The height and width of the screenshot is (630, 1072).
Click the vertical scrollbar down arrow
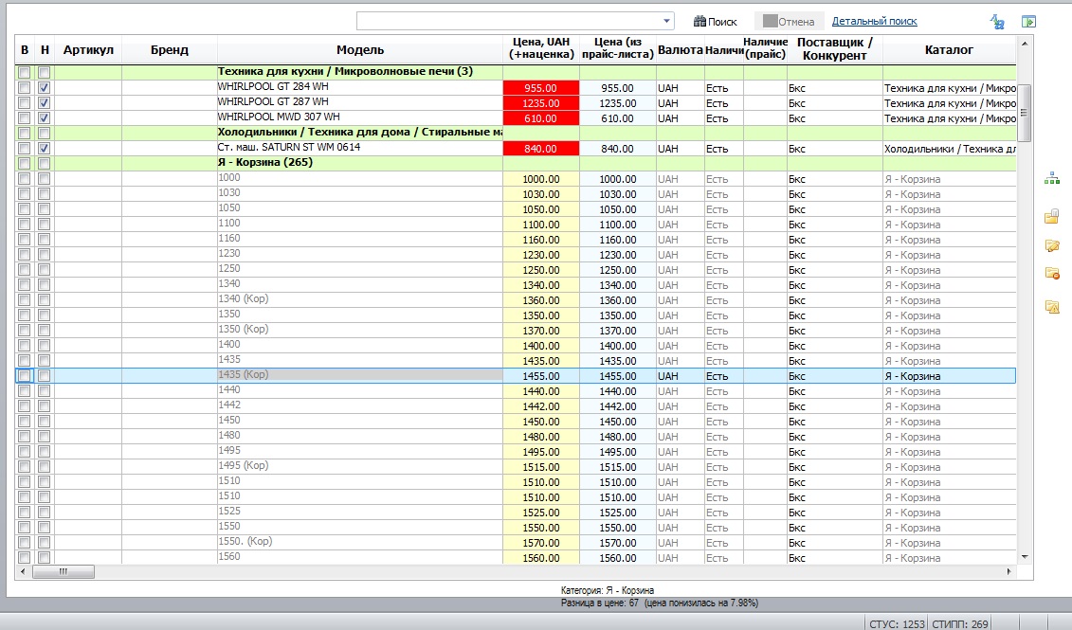tap(1025, 557)
